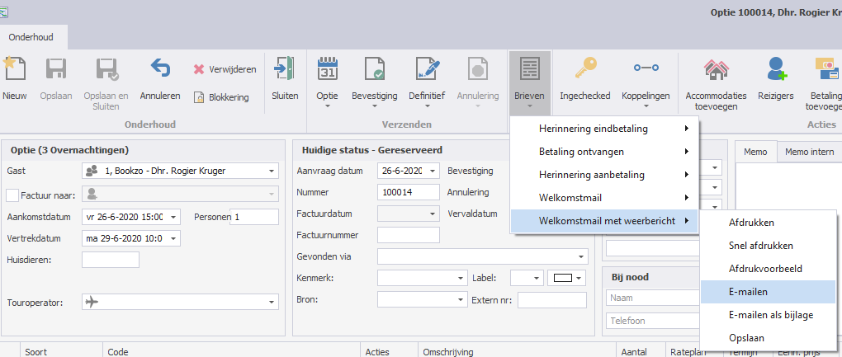This screenshot has width=842, height=357.
Task: Click the Brieven letter icon
Action: 529,68
